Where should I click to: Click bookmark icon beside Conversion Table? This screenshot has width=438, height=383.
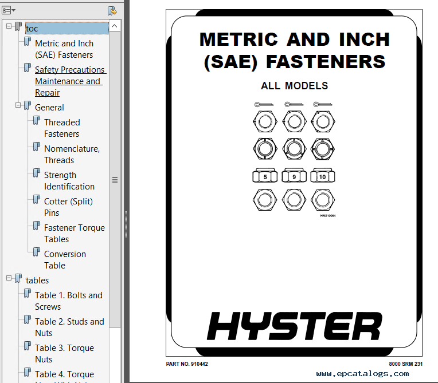pos(37,252)
